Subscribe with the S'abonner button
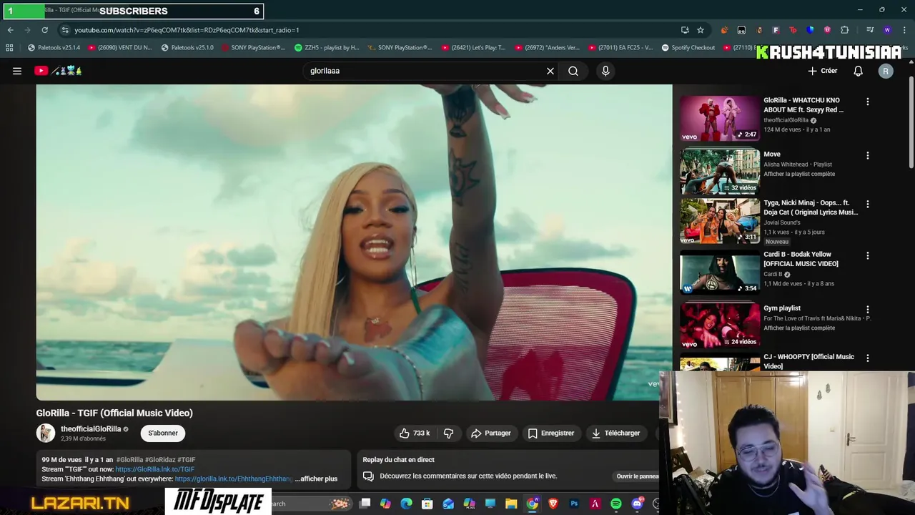This screenshot has height=515, width=915. pos(163,433)
